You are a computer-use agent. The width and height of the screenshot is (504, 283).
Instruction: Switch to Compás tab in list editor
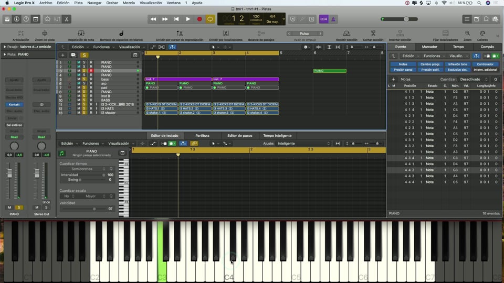tap(487, 47)
